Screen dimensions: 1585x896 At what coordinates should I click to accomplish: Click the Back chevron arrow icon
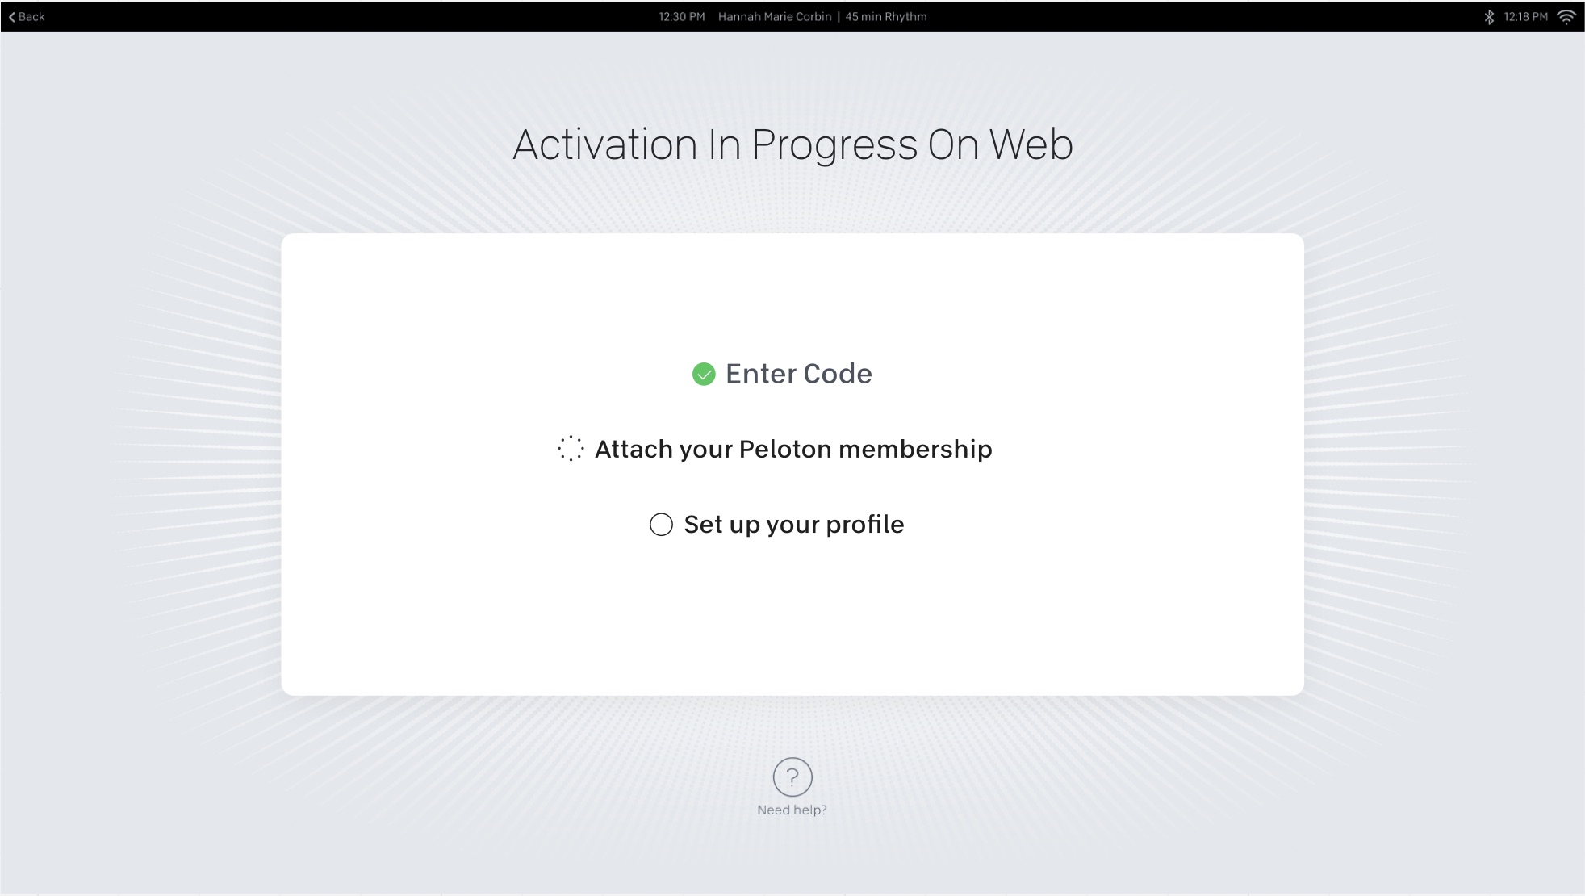(x=12, y=17)
